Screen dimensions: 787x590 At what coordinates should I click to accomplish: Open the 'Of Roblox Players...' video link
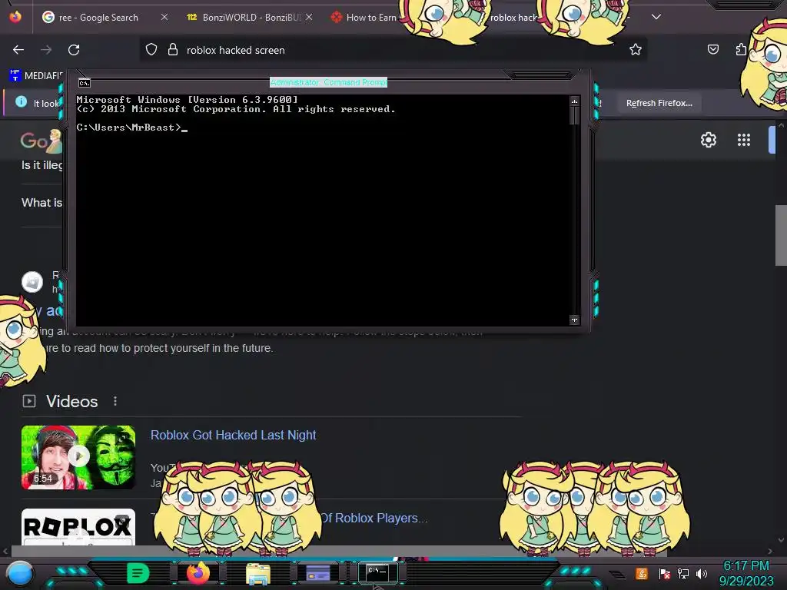click(x=374, y=518)
